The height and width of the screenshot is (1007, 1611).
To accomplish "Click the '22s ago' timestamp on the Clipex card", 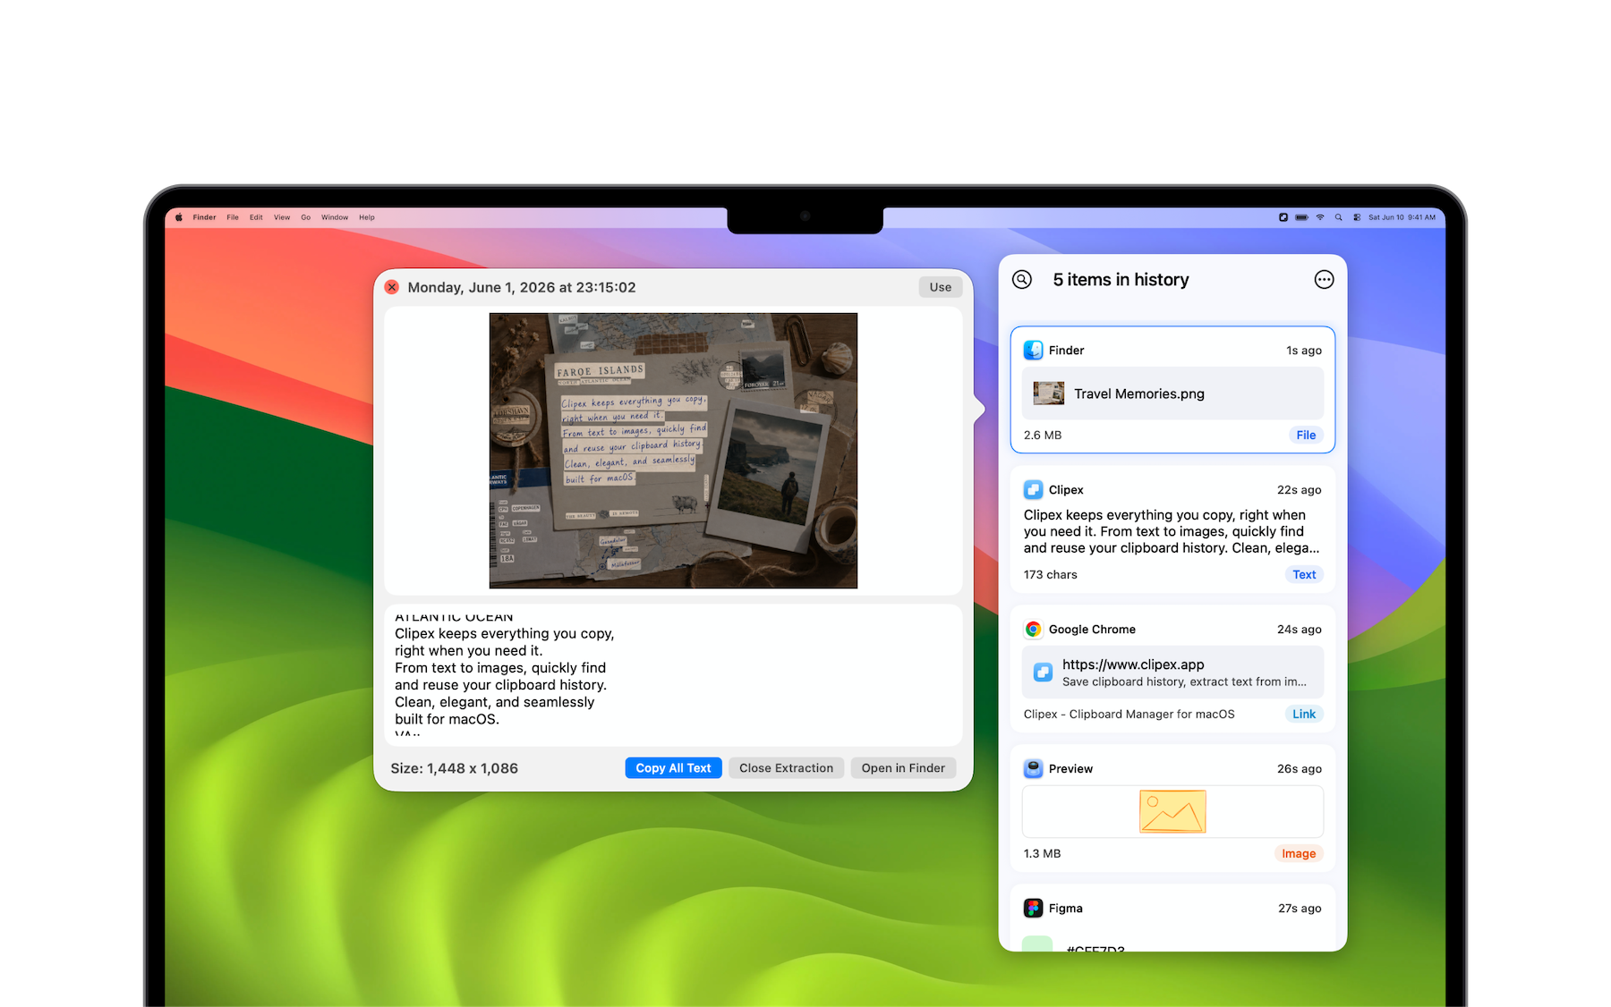I will 1300,490.
